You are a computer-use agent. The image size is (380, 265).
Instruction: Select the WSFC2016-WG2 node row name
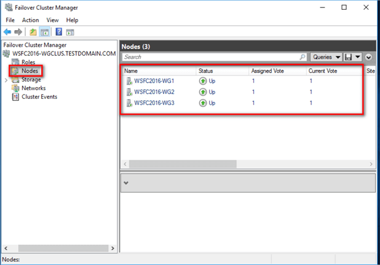pyautogui.click(x=154, y=92)
